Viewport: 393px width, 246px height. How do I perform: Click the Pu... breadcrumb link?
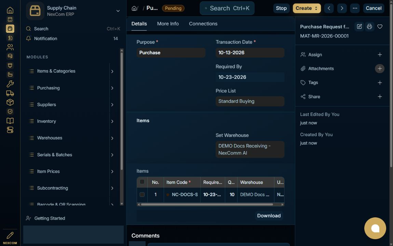tap(152, 8)
